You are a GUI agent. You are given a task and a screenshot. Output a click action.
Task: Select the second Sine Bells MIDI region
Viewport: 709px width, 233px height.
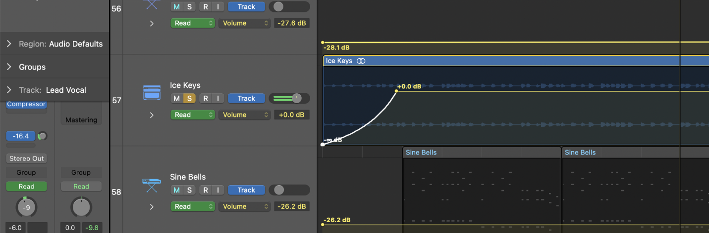(x=635, y=190)
